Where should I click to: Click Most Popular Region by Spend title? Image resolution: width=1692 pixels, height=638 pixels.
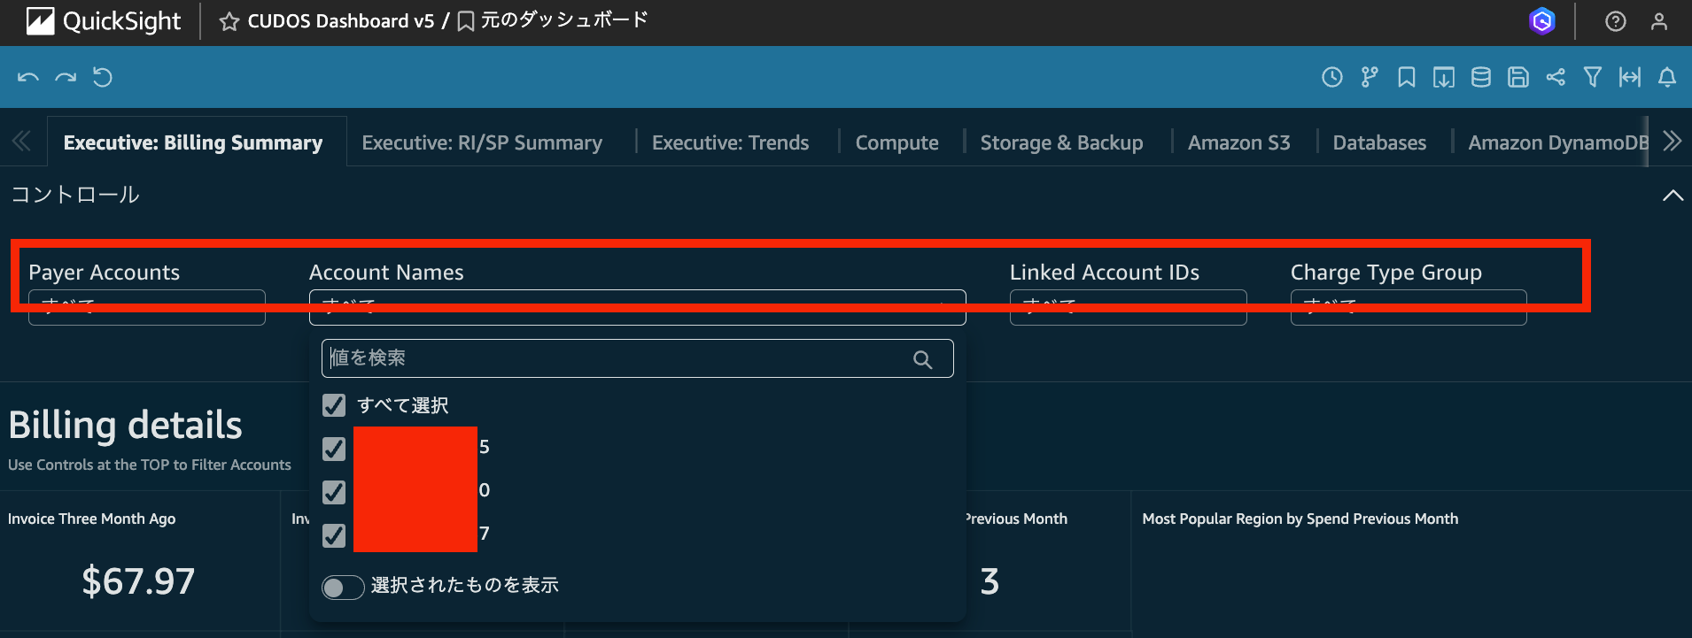pyautogui.click(x=1300, y=519)
